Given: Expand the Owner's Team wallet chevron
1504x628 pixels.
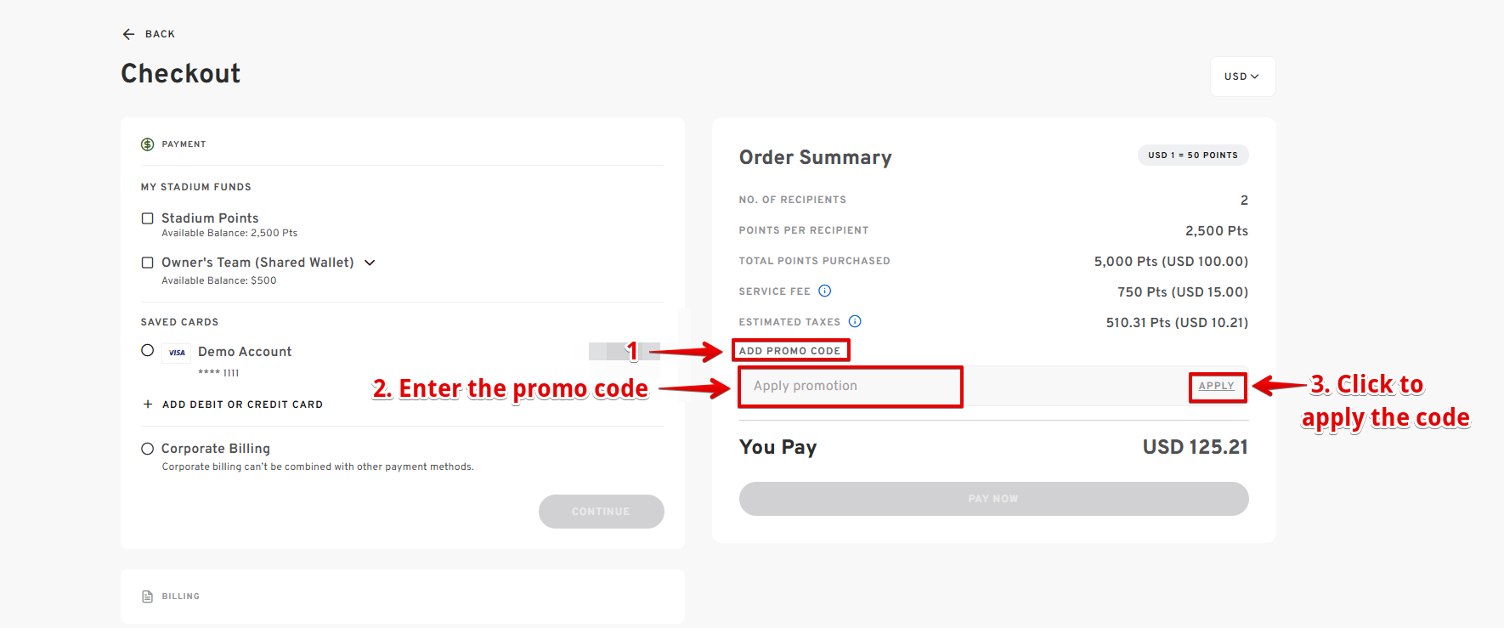Looking at the screenshot, I should [x=370, y=263].
